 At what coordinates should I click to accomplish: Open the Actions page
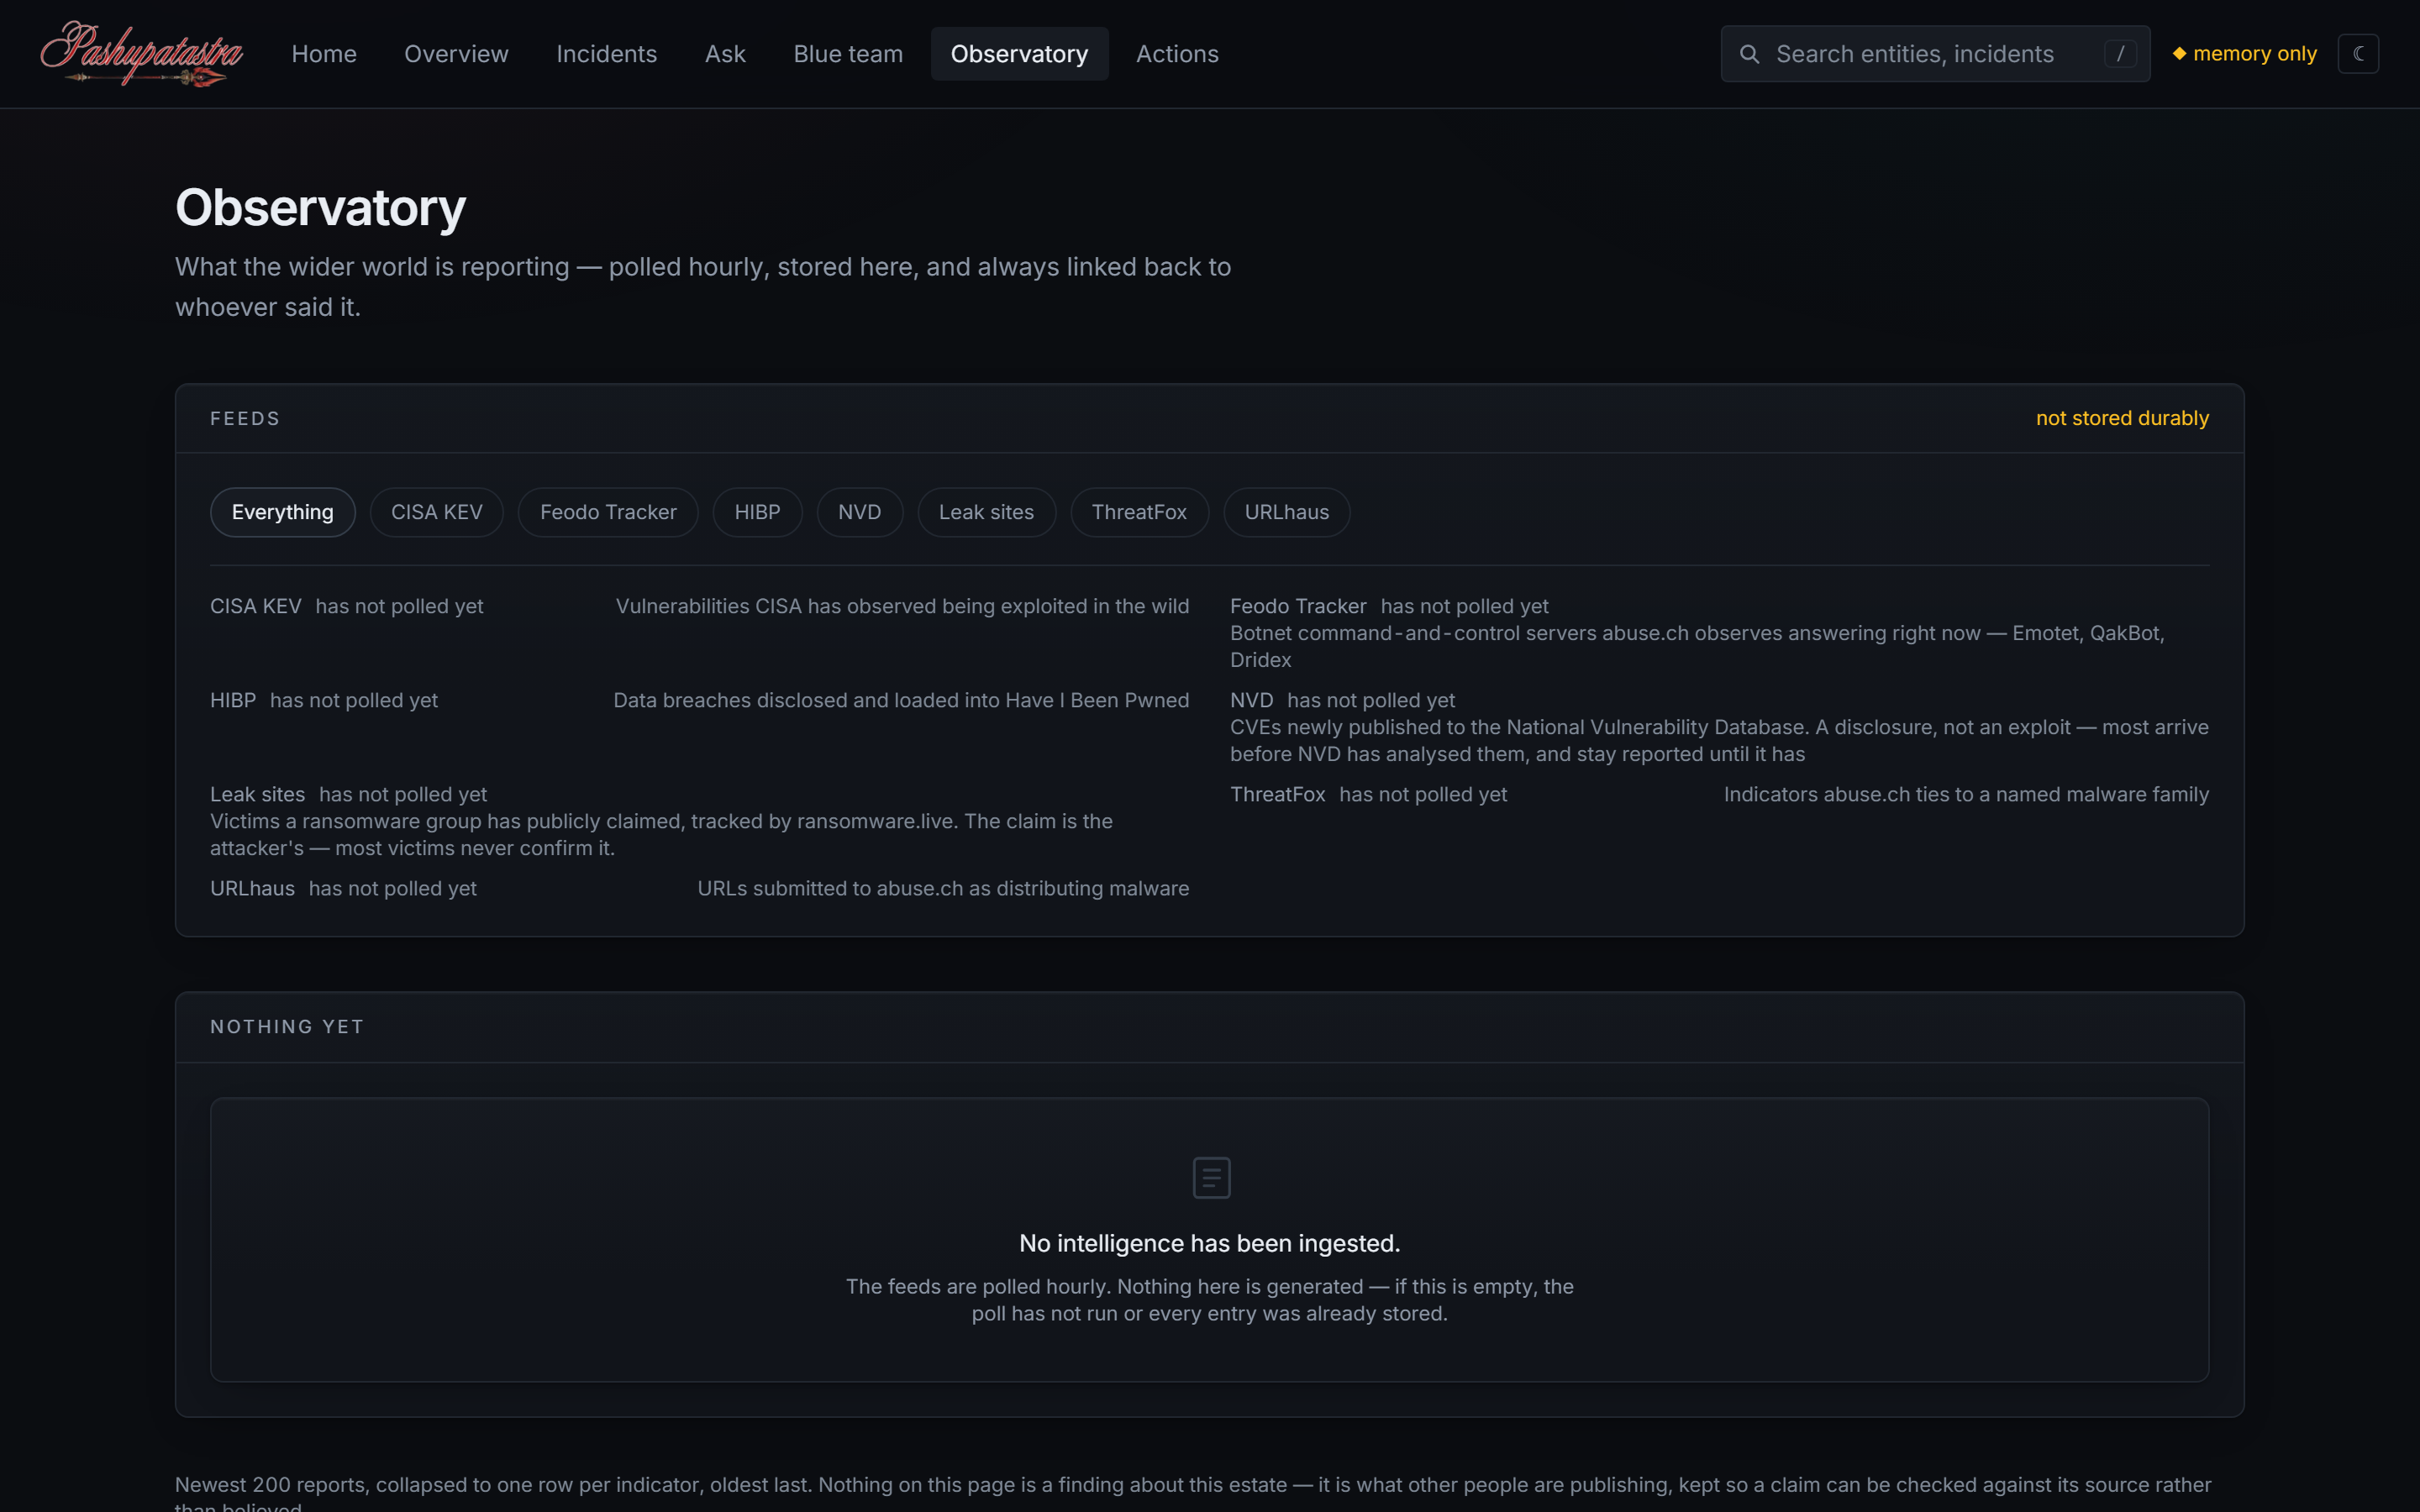1177,54
